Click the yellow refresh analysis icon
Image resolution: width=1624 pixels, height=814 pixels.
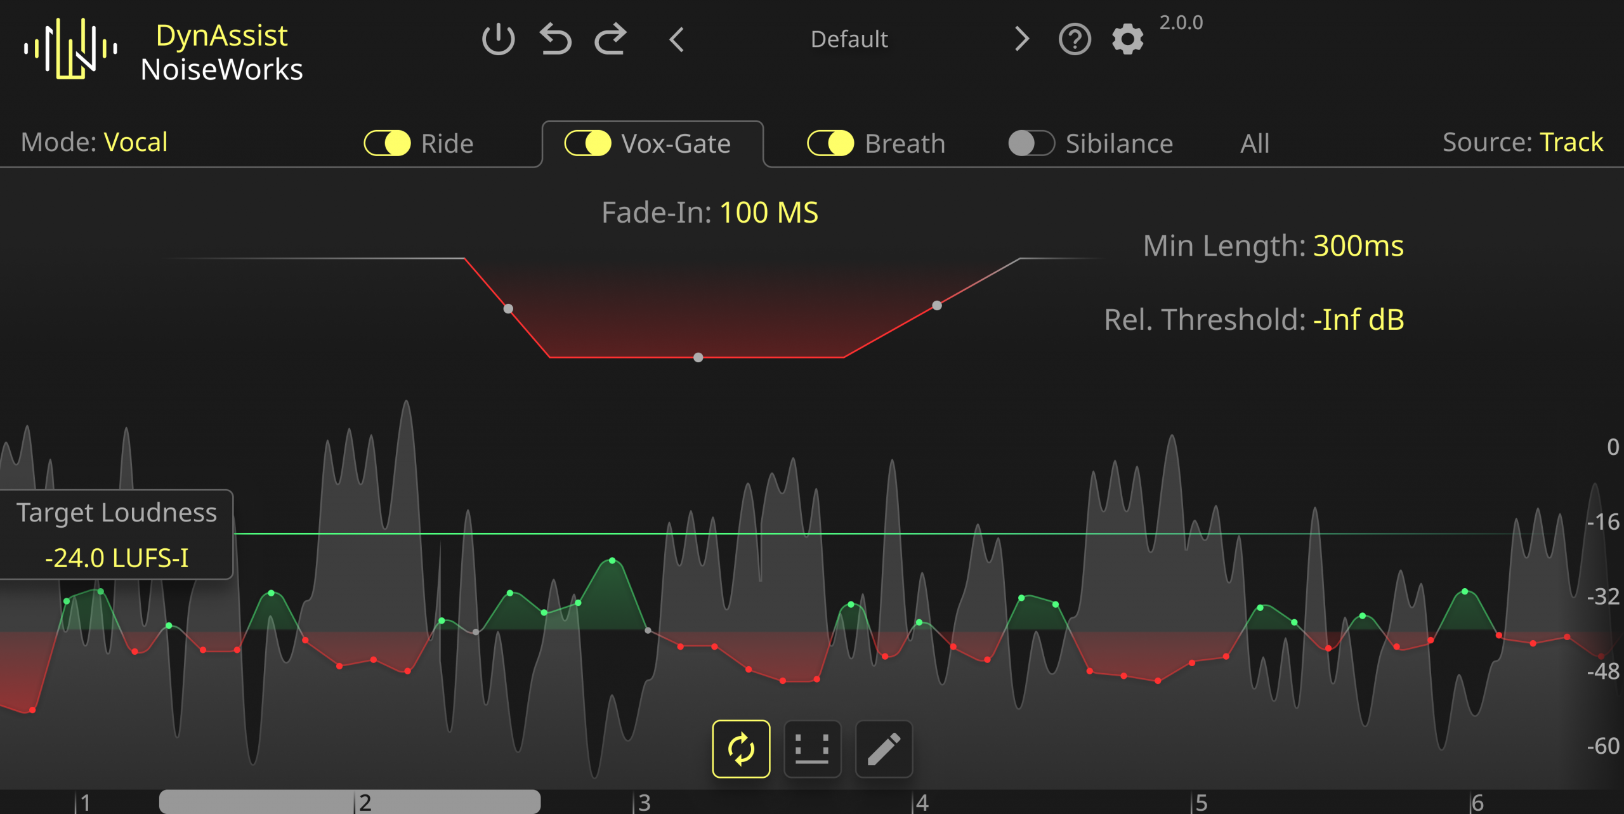[741, 749]
